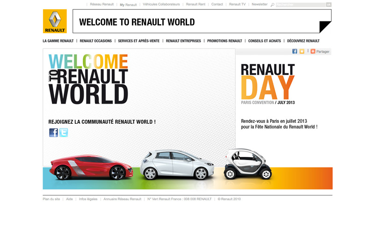This screenshot has height=239, width=374.
Task: Click the Facebook icon in the share bar
Action: pyautogui.click(x=295, y=51)
